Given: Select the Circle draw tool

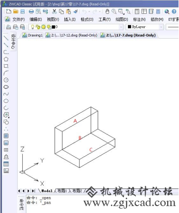Looking at the screenshot, I should click(x=6, y=80).
